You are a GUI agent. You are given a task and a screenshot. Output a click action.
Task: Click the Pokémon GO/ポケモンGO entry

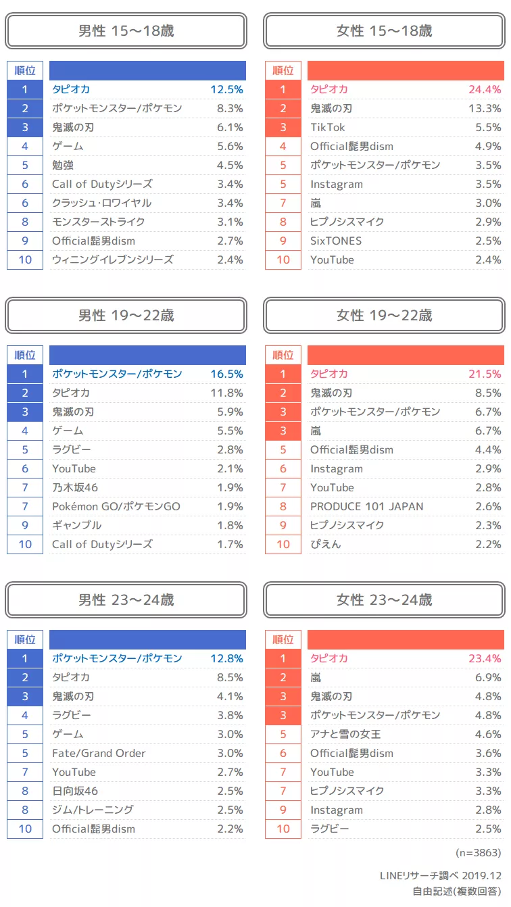click(116, 506)
